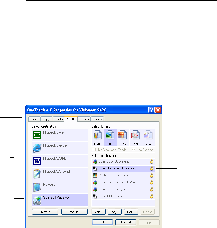Click the Configure Before Scan icon
The image size is (217, 228).
tap(95, 175)
